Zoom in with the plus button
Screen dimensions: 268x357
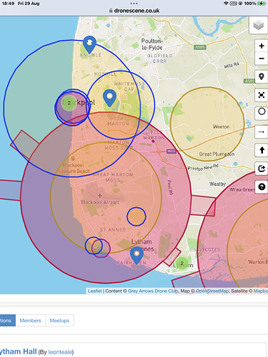(262, 46)
